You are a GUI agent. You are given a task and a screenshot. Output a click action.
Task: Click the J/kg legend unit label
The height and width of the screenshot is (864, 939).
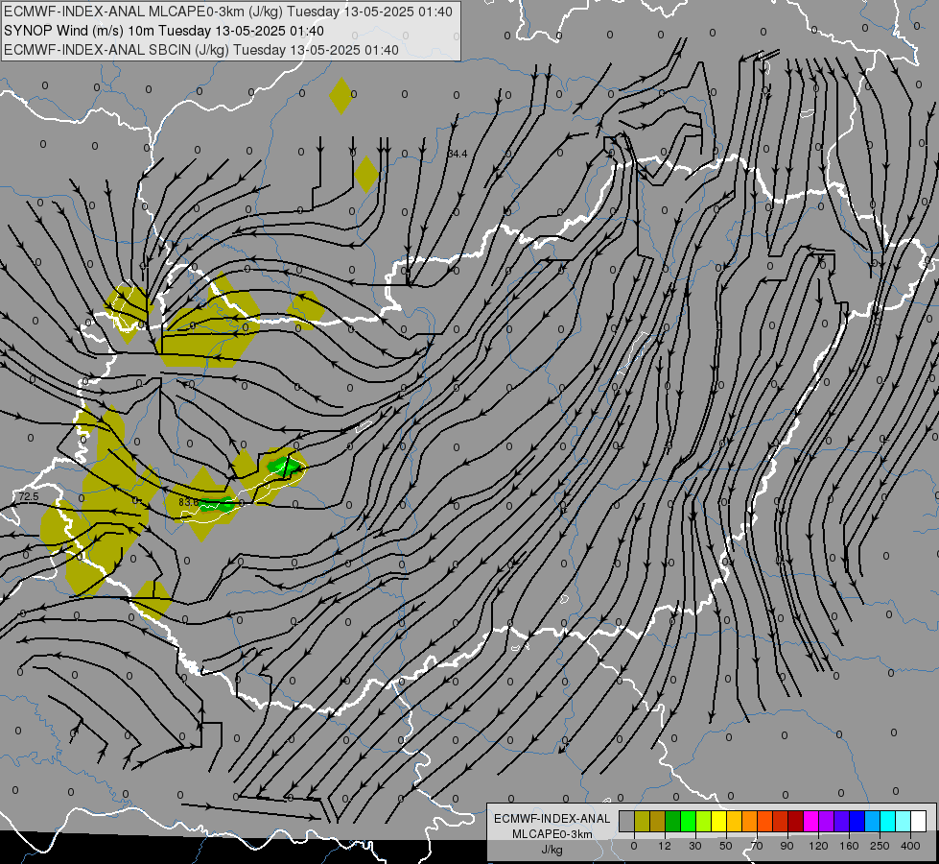point(552,850)
